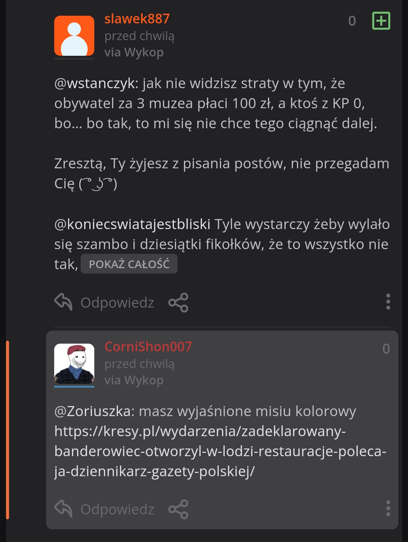408x542 pixels.
Task: Click the vote count on slawek887's comment
Action: pyautogui.click(x=352, y=21)
